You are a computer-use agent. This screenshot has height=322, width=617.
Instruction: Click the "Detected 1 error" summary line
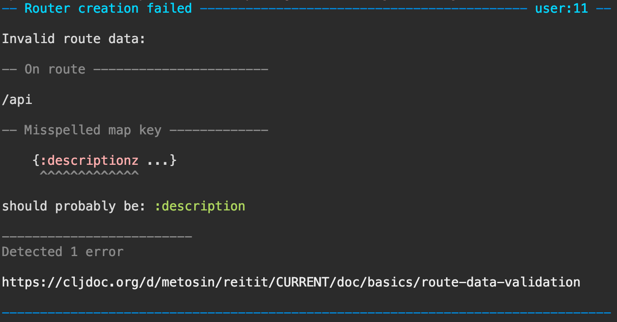tap(63, 252)
